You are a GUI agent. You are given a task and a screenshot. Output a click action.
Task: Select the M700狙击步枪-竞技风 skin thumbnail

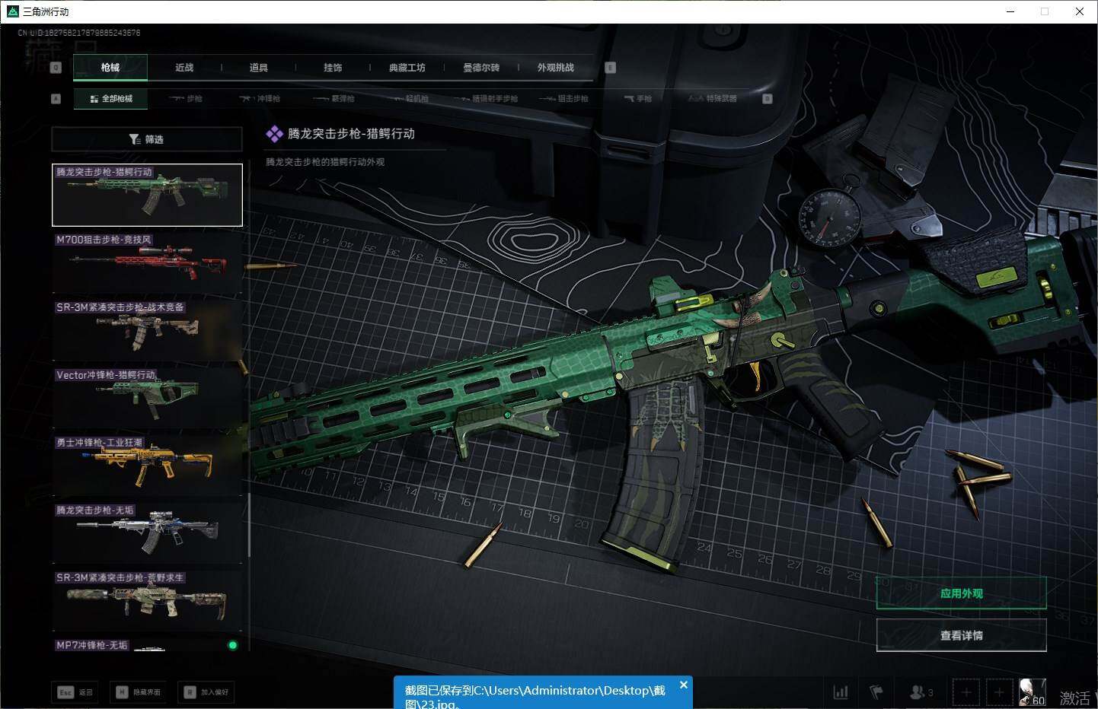tap(147, 262)
